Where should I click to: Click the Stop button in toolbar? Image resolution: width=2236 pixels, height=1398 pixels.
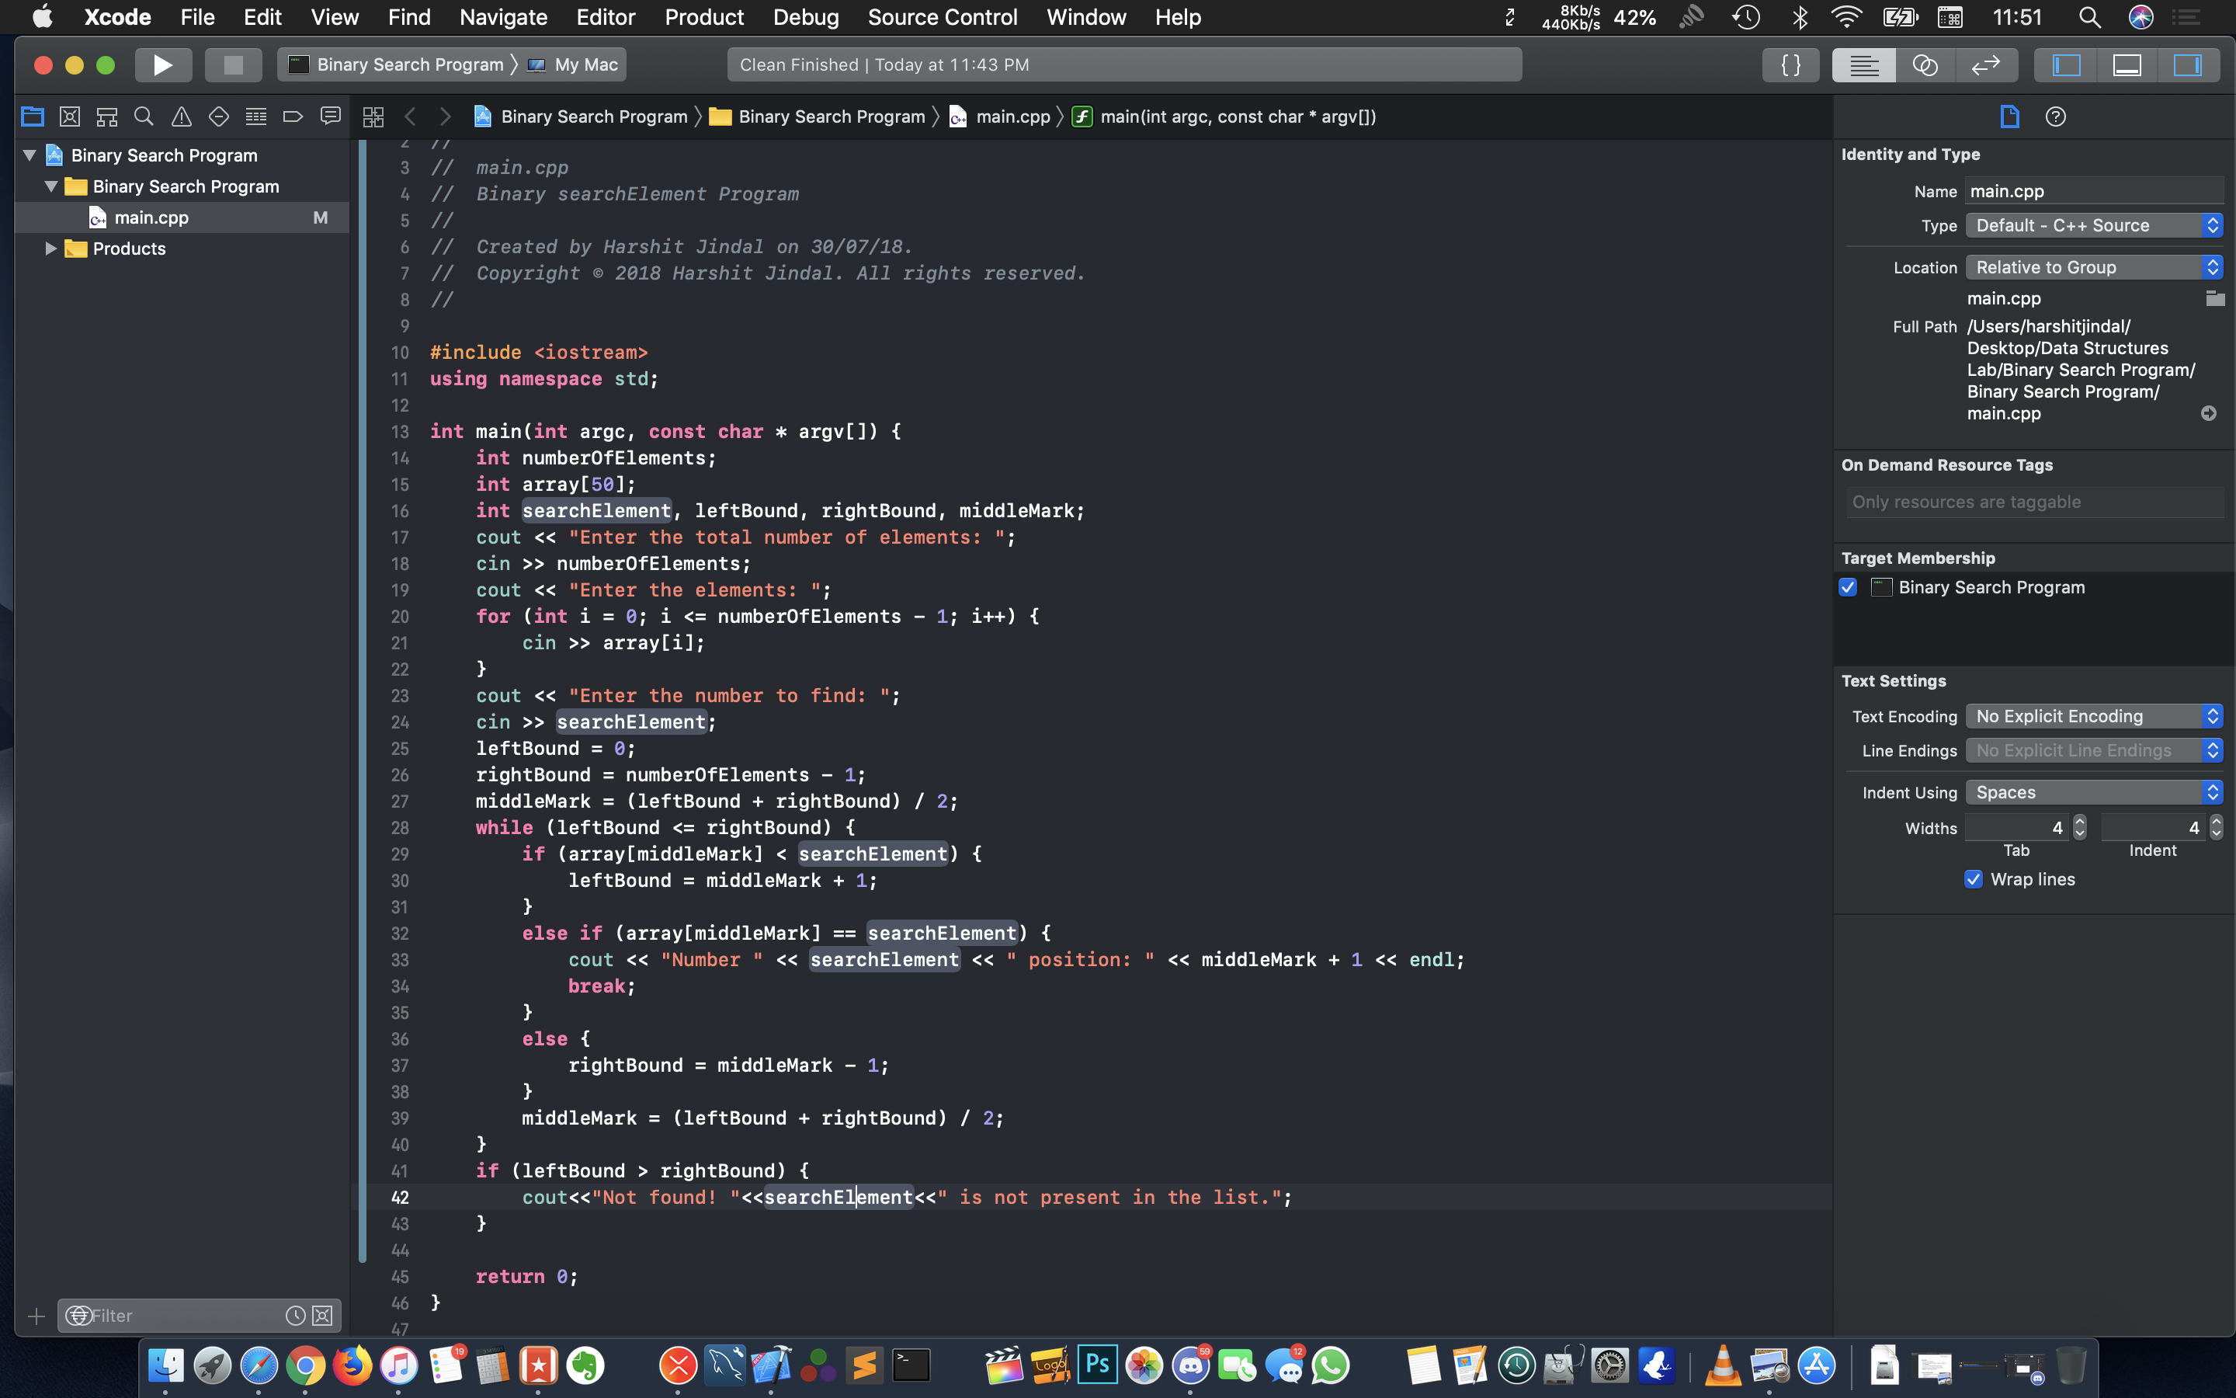click(233, 64)
